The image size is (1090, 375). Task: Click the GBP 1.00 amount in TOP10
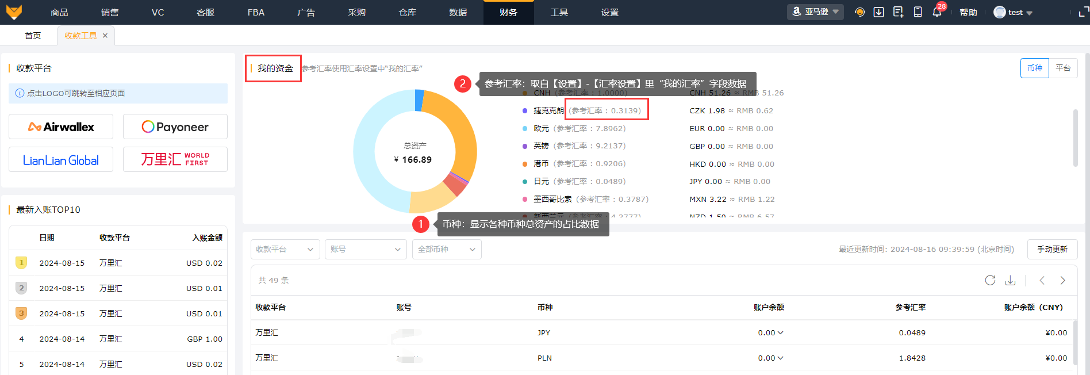click(205, 339)
